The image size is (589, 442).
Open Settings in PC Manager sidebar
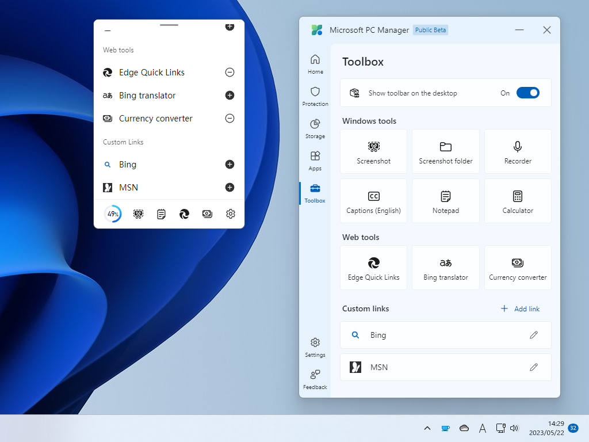(315, 348)
